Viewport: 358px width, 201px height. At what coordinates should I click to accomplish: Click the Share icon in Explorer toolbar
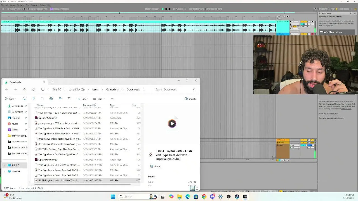tap(60, 99)
